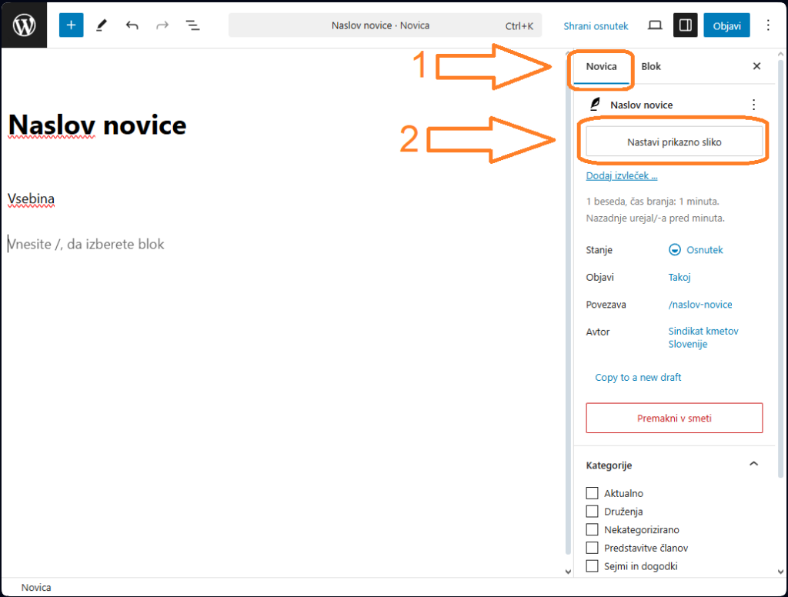
Task: Open actions menu beside Naslov novice
Action: pos(753,105)
